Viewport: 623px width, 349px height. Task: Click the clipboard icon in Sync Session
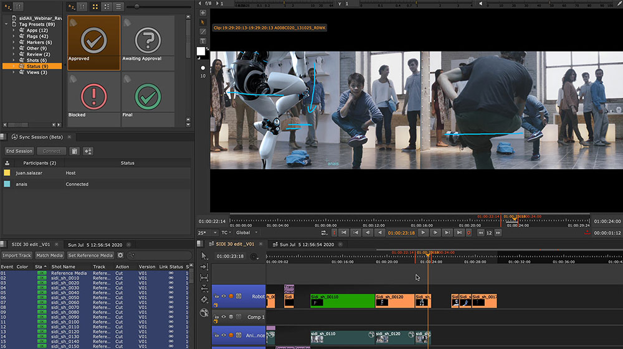[74, 151]
